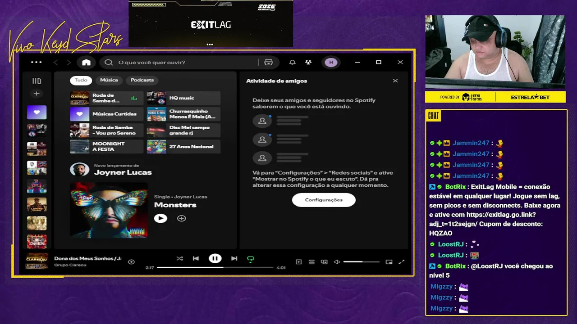Open 'Roda de Samba d...' now-playing tile

coord(106,98)
